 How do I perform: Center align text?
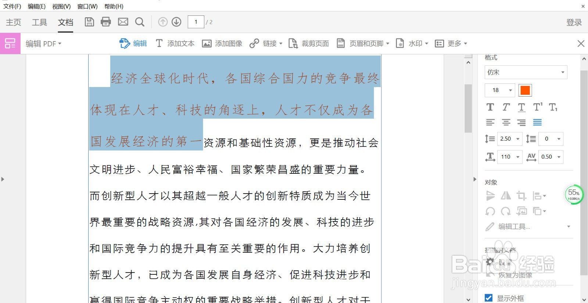pos(506,122)
